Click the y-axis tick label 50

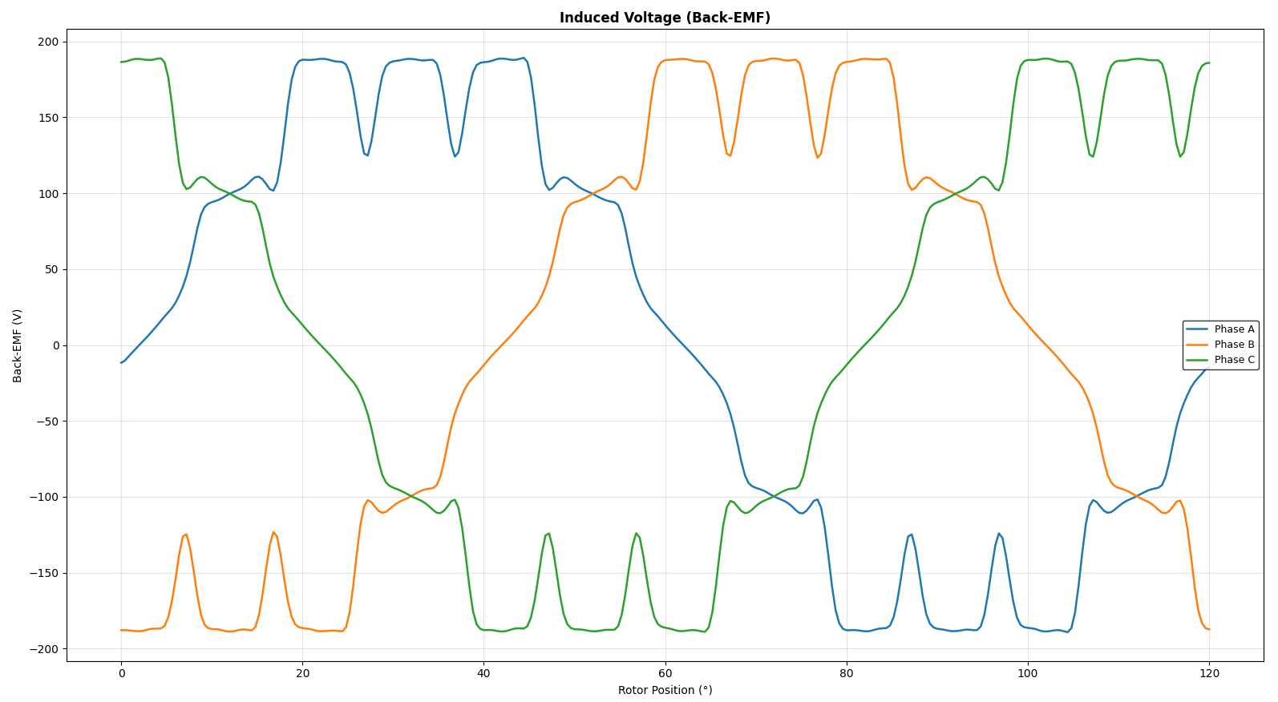point(53,269)
